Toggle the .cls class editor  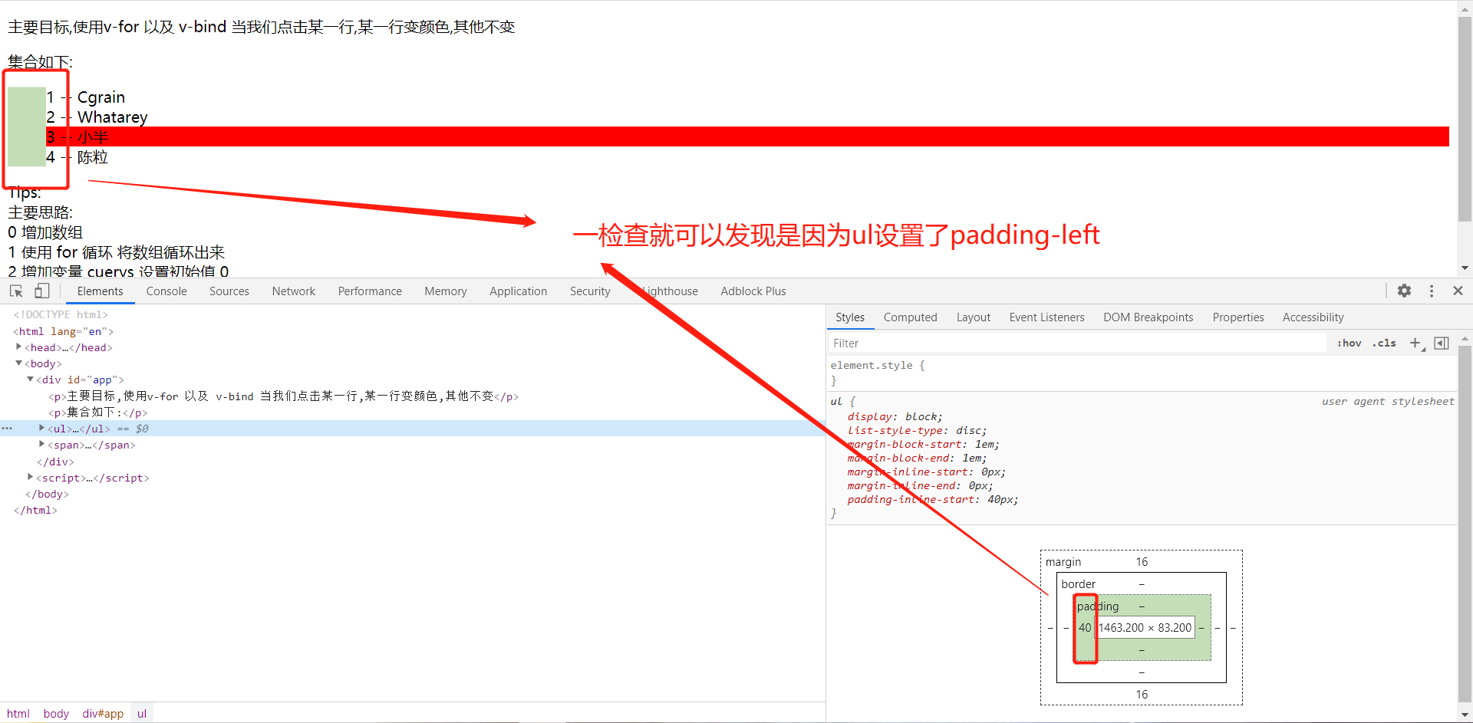pyautogui.click(x=1385, y=343)
